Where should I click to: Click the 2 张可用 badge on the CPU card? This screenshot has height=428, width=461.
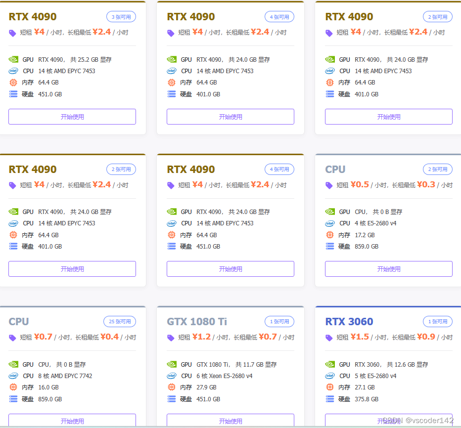[x=437, y=169]
